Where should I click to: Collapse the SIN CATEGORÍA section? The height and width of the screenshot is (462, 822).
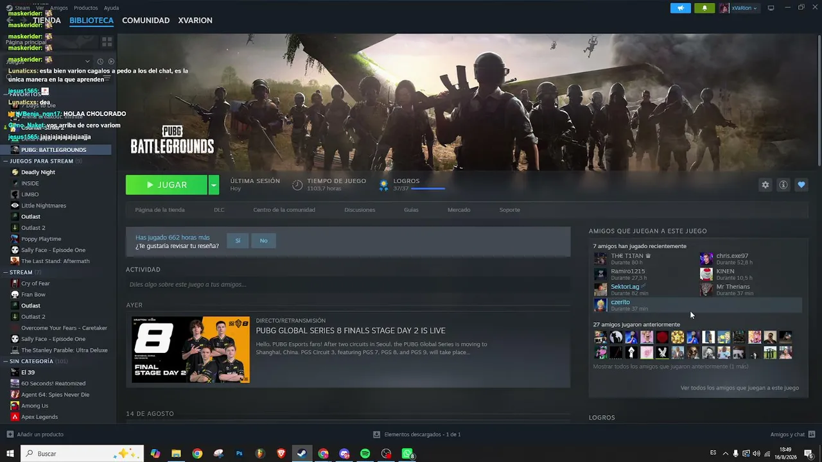5,361
